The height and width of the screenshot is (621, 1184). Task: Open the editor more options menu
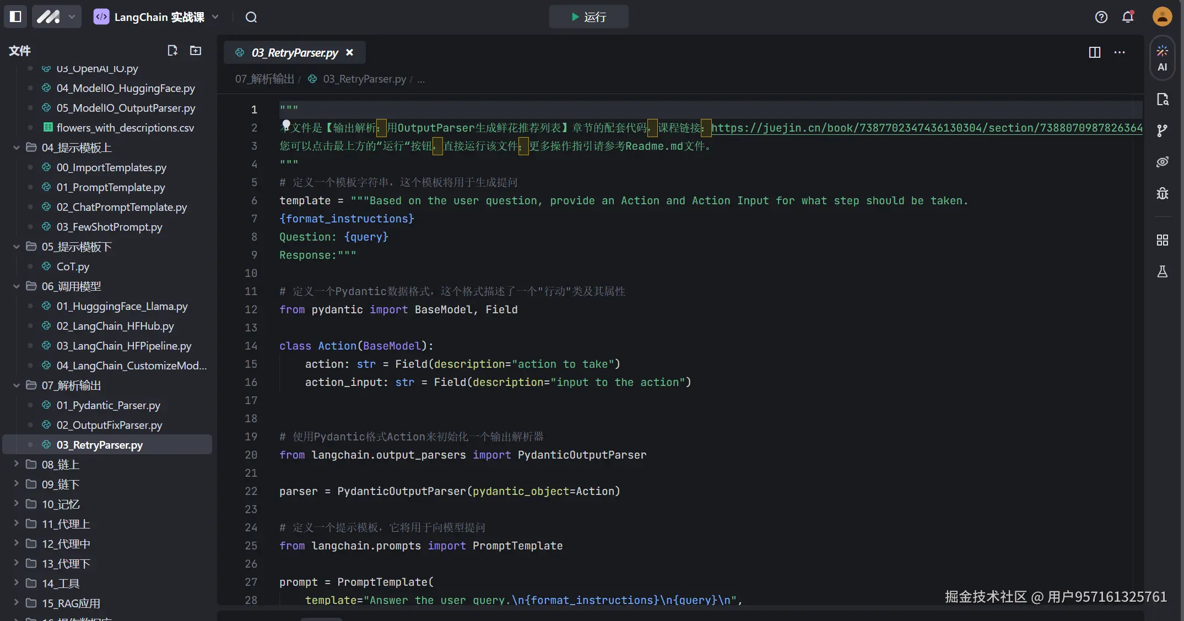pyautogui.click(x=1120, y=52)
